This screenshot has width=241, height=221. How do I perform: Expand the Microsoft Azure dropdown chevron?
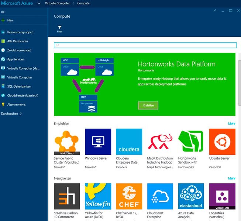(x=39, y=3)
